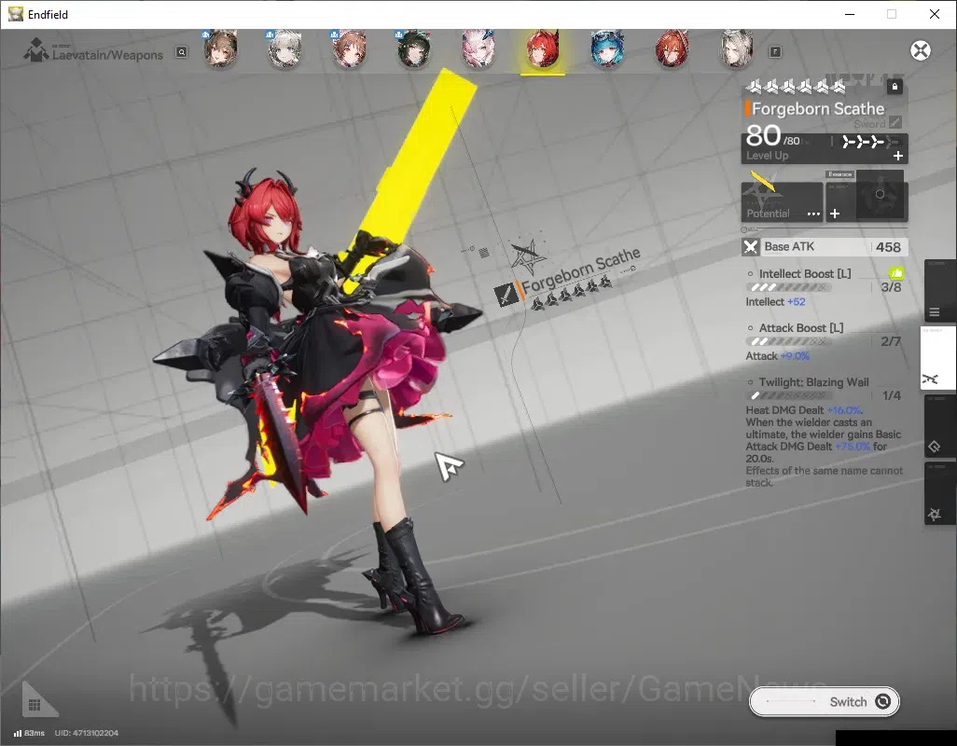Select the pink-haired operator portrait

(x=478, y=48)
